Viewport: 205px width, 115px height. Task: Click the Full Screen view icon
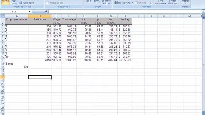(x=20, y=3)
